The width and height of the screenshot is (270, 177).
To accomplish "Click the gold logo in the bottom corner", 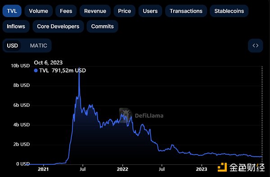I will pos(222,167).
